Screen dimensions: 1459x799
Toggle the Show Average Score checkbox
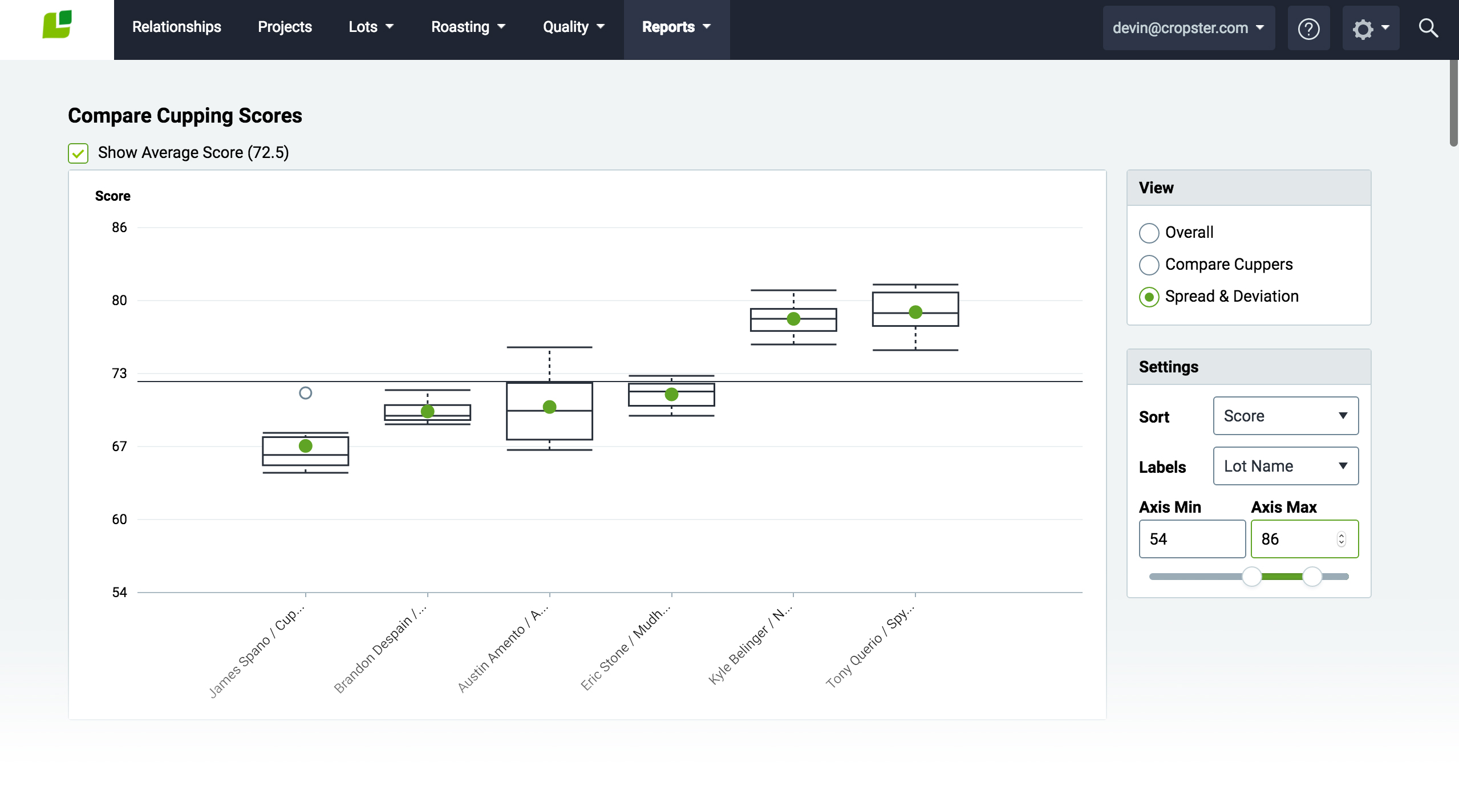coord(78,153)
